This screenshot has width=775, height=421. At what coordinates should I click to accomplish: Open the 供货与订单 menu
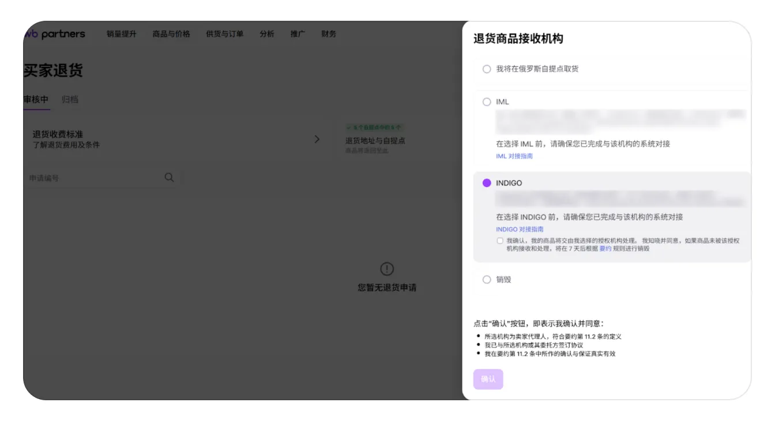[x=225, y=34]
